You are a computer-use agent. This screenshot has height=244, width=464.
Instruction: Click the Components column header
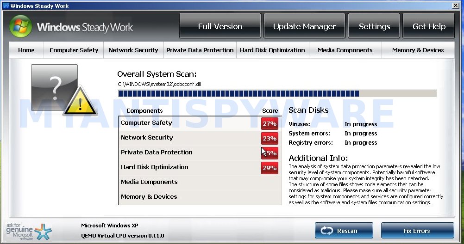(144, 110)
